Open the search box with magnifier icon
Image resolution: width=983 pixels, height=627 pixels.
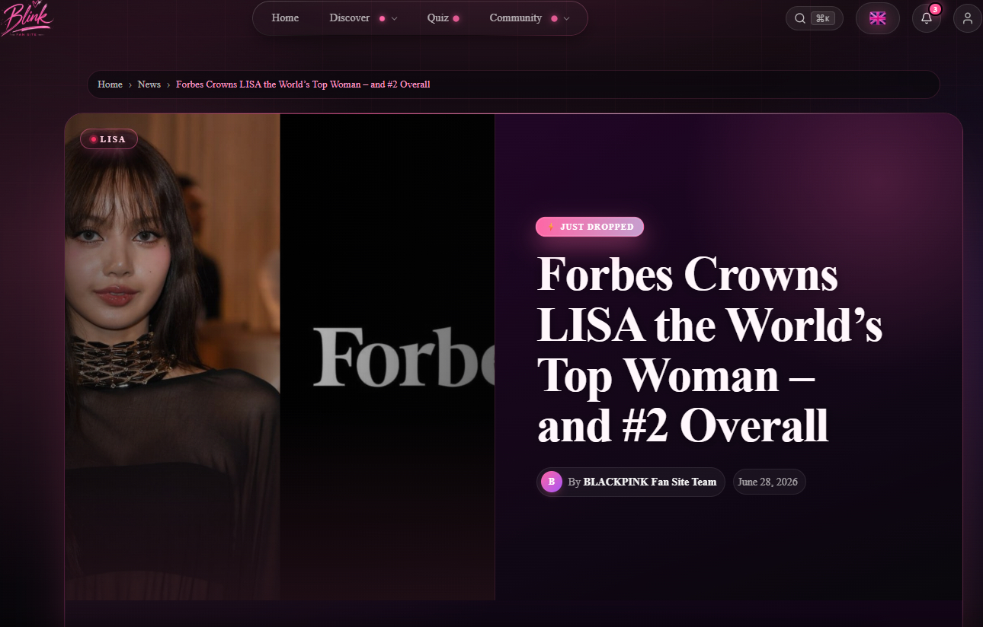pyautogui.click(x=815, y=18)
